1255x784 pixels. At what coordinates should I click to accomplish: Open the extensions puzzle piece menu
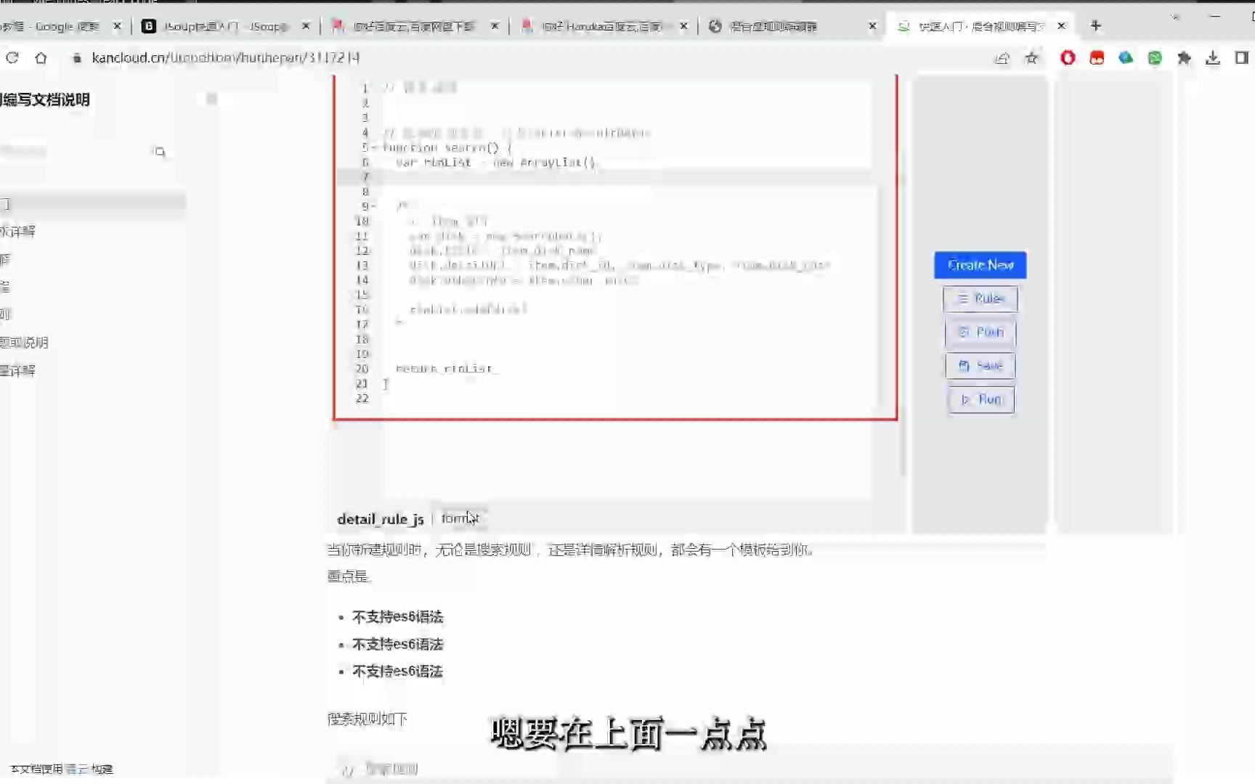(1184, 58)
